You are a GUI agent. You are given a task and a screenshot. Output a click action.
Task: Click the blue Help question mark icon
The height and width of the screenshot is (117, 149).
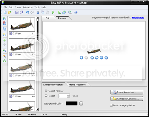click(76, 12)
